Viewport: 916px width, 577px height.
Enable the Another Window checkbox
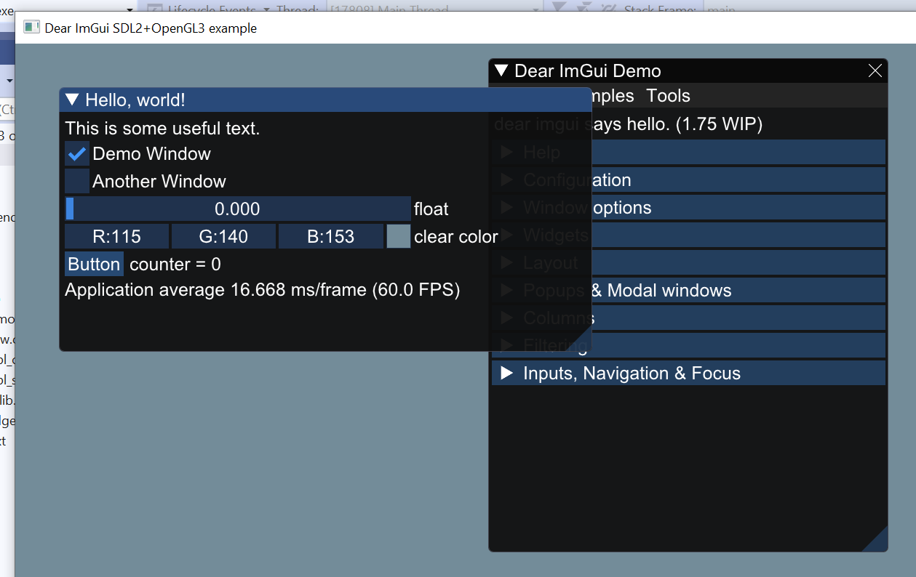[77, 182]
